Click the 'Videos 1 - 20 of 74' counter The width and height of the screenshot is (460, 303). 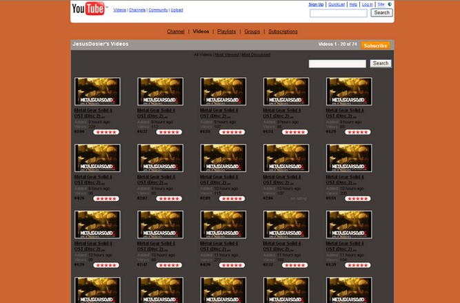[x=338, y=44]
